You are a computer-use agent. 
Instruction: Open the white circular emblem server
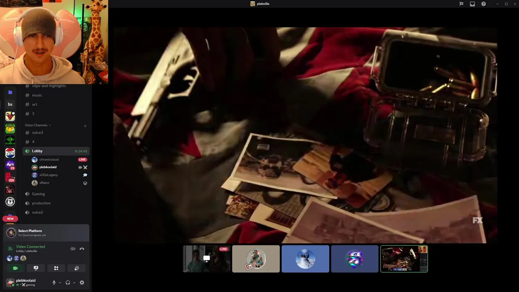(10, 202)
